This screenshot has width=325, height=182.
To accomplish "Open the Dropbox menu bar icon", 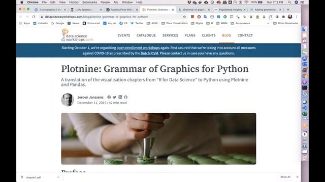I will (189, 2).
